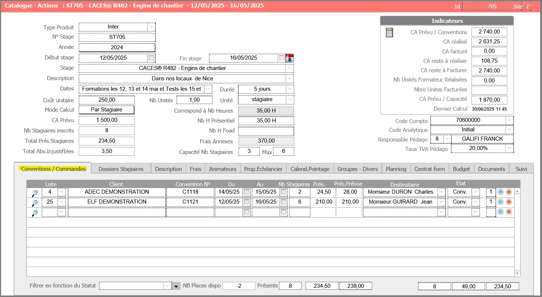
Task: Open the Documents tab
Action: pos(491,169)
